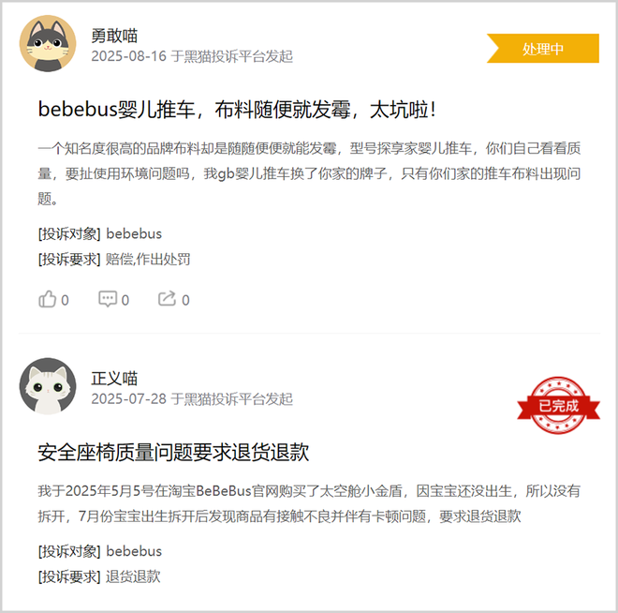Open 勇敢喵 cat avatar profile

coord(48,43)
